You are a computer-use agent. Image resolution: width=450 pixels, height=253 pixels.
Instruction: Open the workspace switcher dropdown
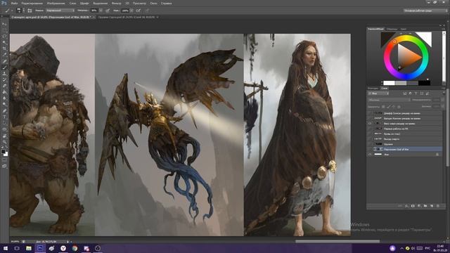pos(425,11)
